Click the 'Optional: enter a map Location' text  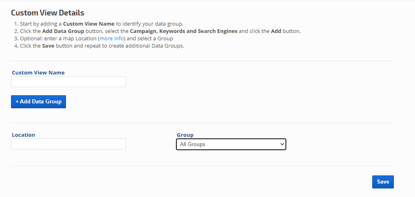pos(59,39)
